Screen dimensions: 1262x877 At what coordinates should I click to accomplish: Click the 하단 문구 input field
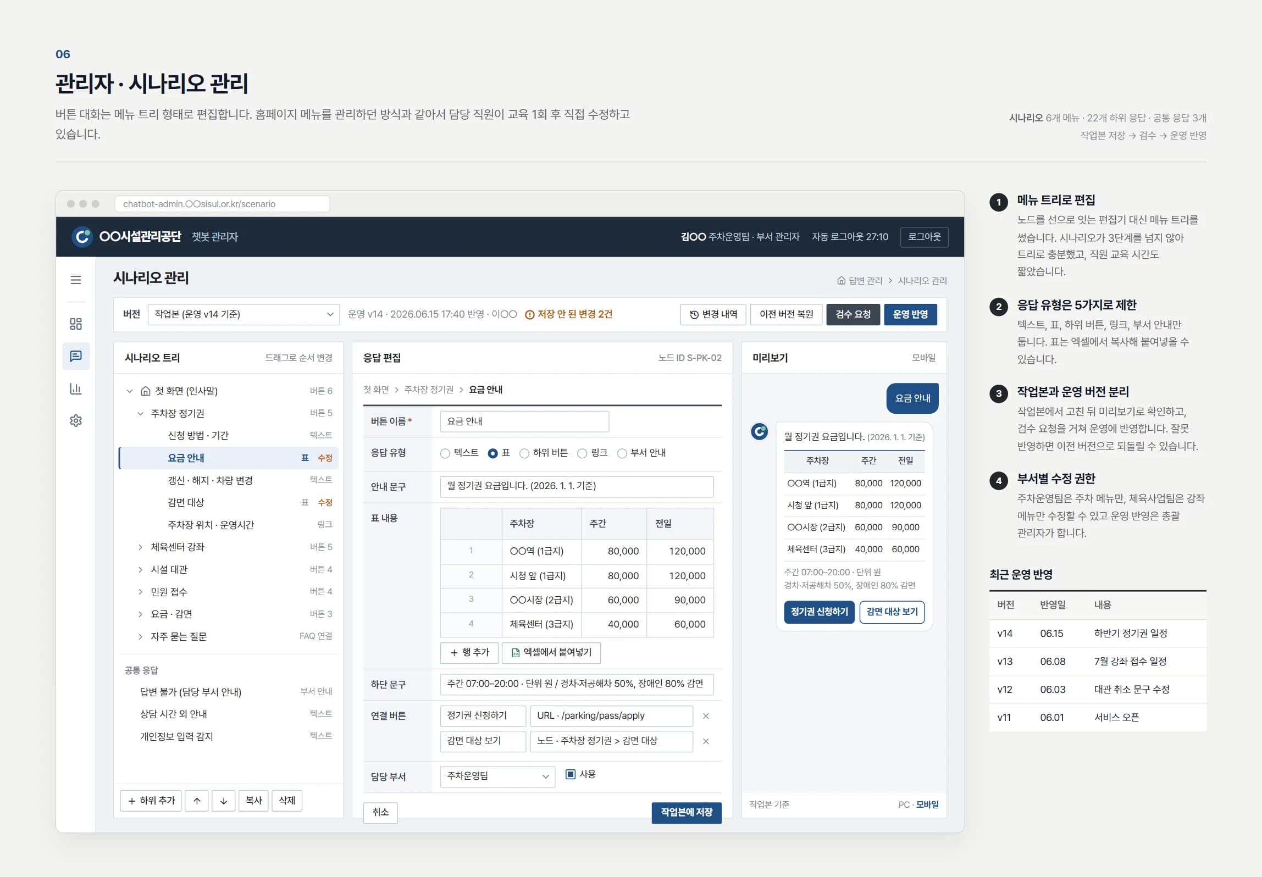(577, 684)
